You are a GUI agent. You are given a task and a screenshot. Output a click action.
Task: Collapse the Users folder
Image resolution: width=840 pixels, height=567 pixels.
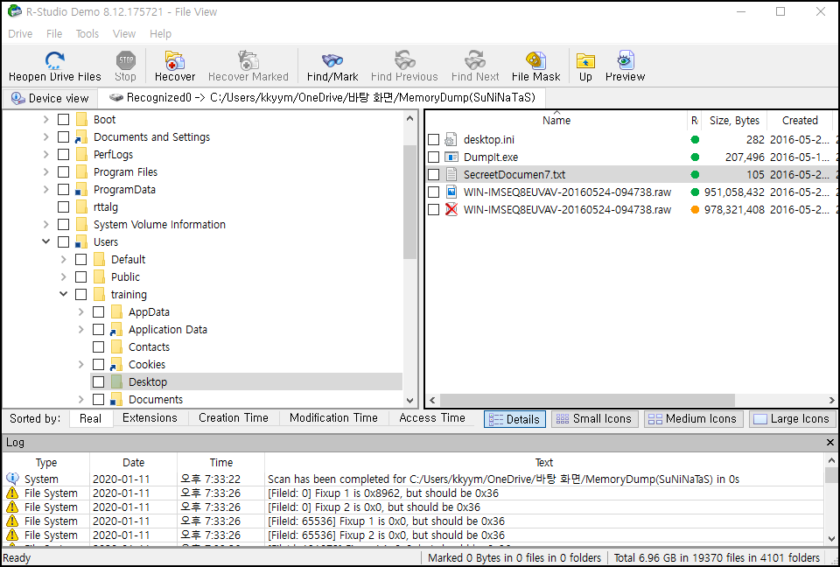[x=46, y=241]
